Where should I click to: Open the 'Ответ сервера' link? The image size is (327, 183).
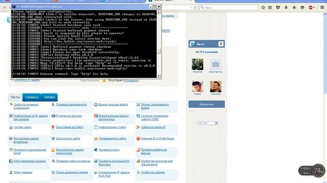[x=23, y=172]
